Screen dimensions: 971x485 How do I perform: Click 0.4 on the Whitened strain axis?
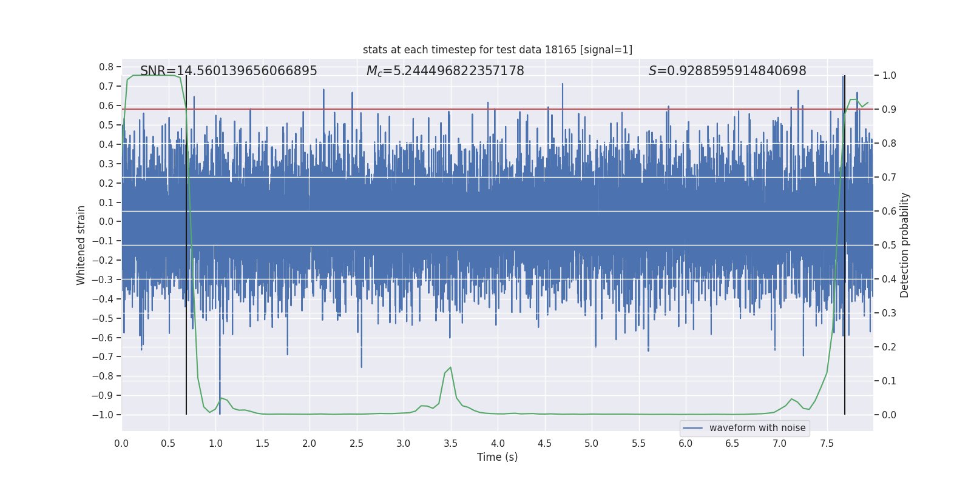[106, 144]
